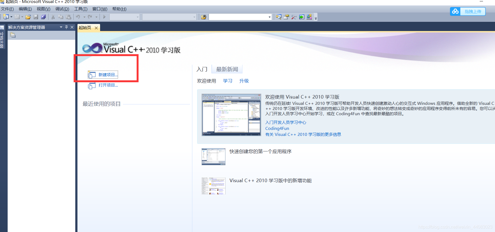495x232 pixels.
Task: Switch to the 入门 tab
Action: pyautogui.click(x=202, y=69)
